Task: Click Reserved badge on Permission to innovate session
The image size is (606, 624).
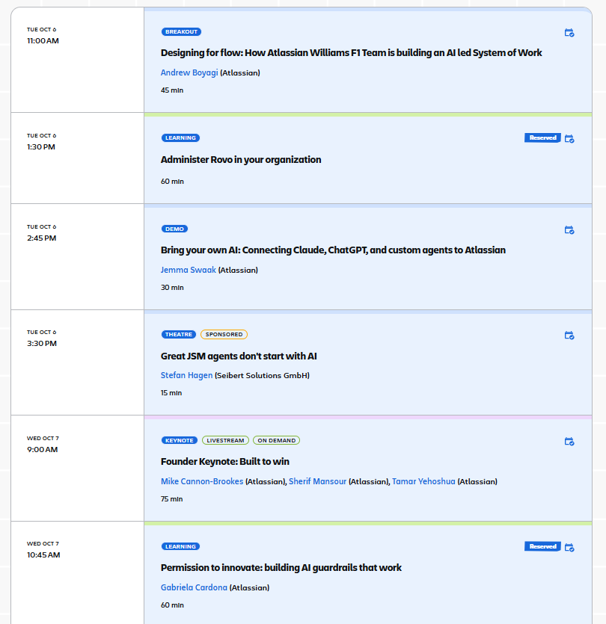Action: (x=542, y=546)
